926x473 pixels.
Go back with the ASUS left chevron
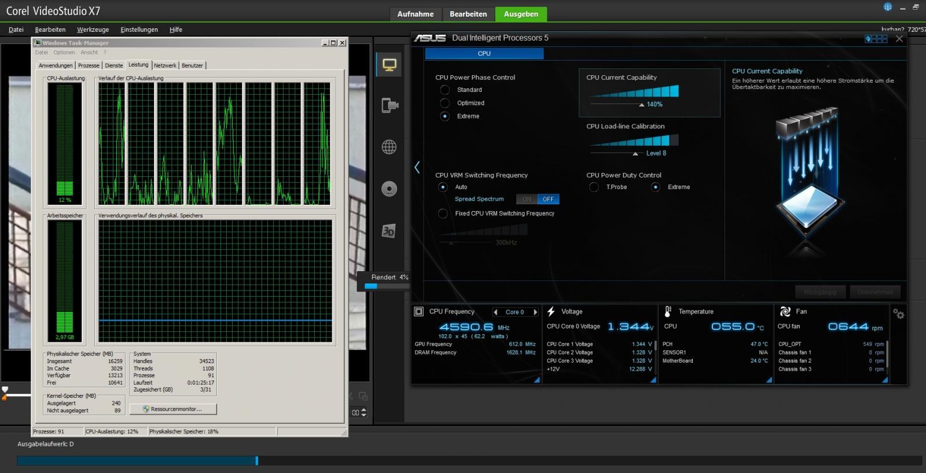(417, 168)
